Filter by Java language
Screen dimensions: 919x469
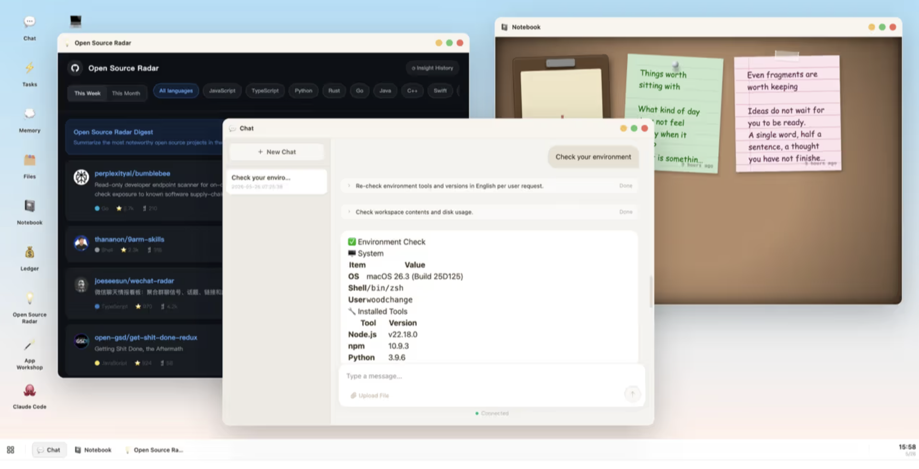coord(385,91)
